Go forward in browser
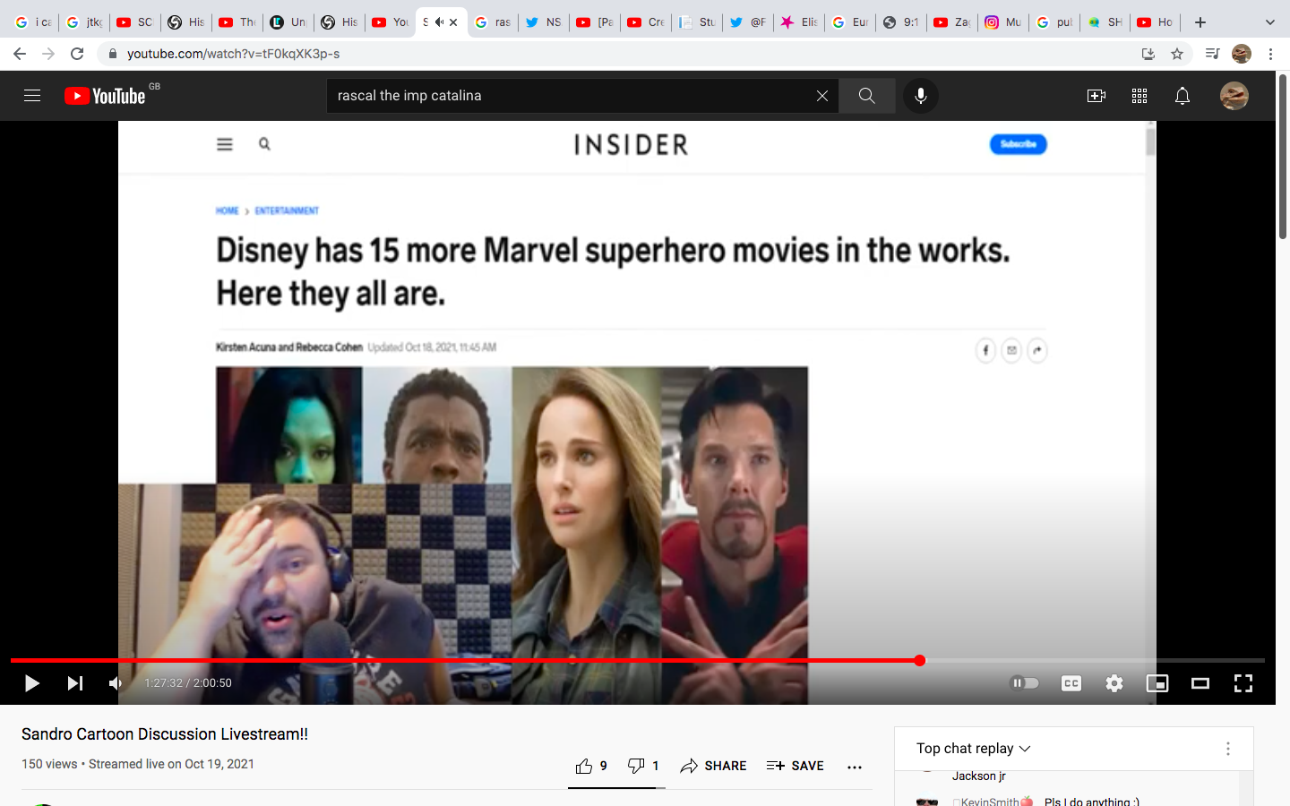Image resolution: width=1290 pixels, height=806 pixels. click(48, 54)
